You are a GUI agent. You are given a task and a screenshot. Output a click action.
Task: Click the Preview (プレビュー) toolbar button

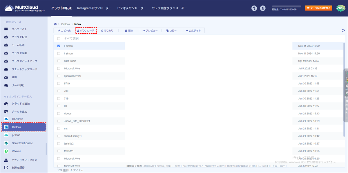click(x=150, y=30)
